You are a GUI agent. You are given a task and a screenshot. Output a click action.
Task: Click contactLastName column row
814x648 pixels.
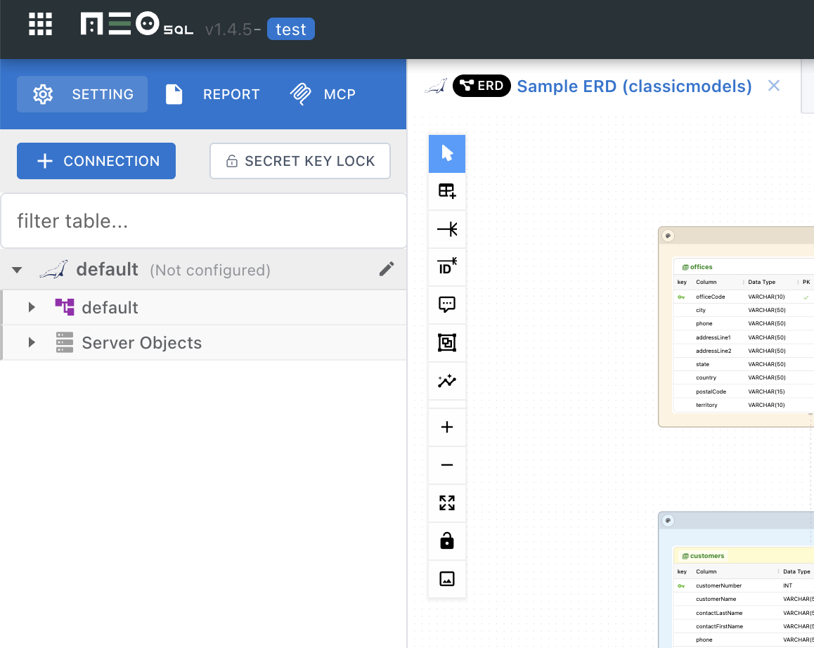744,613
